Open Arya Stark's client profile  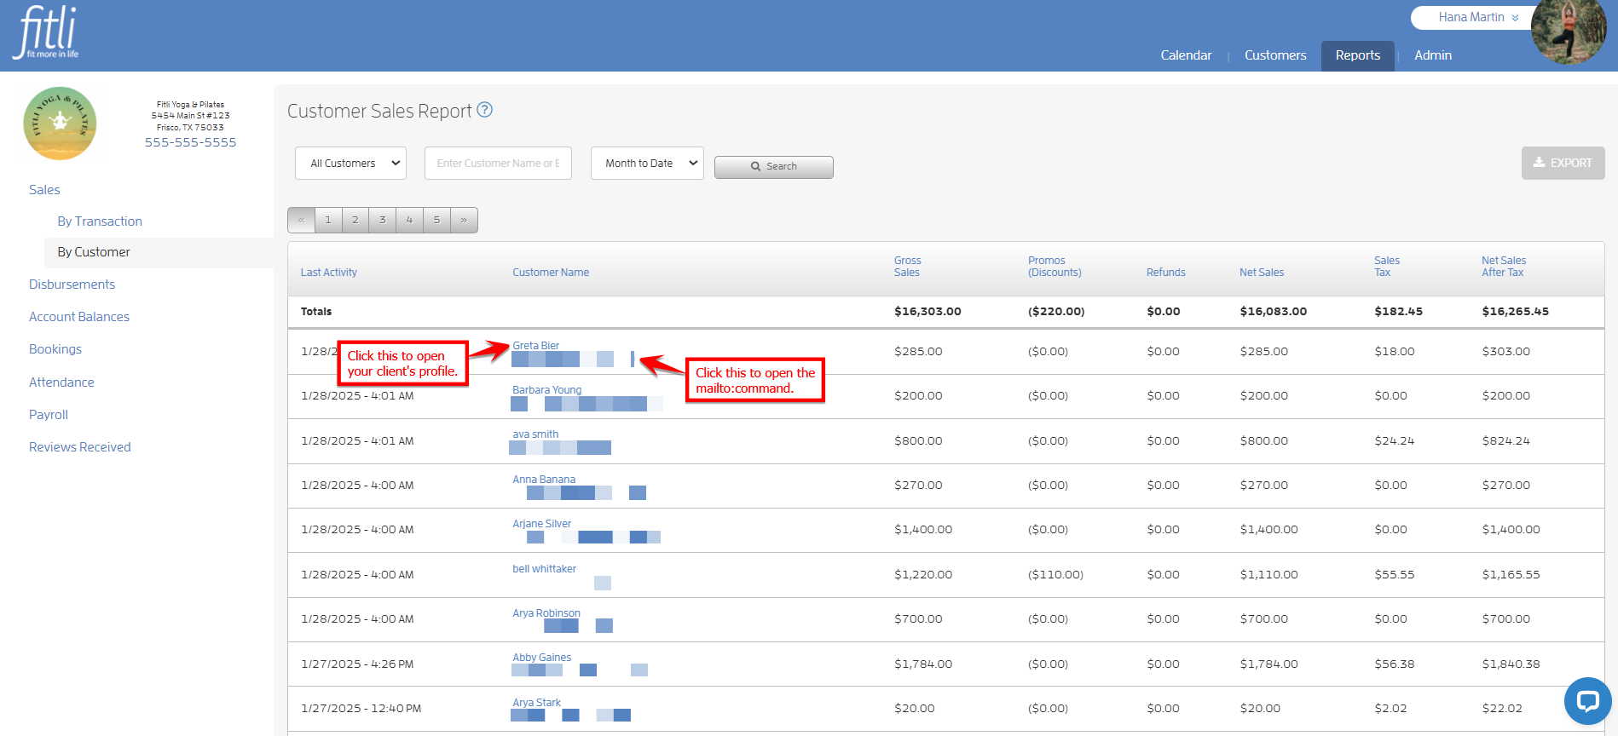[536, 703]
